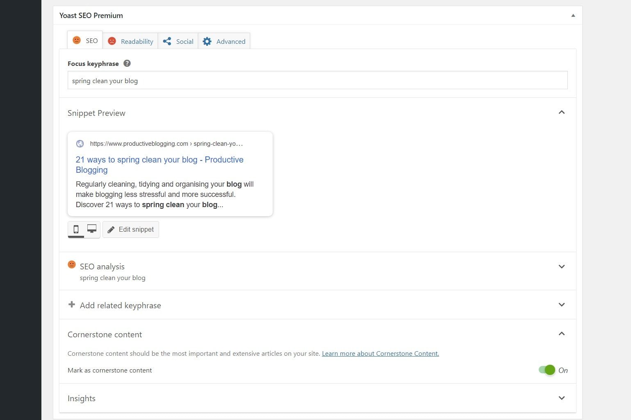Toggle Mark as cornerstone content switch
This screenshot has height=420, width=631.
[547, 370]
